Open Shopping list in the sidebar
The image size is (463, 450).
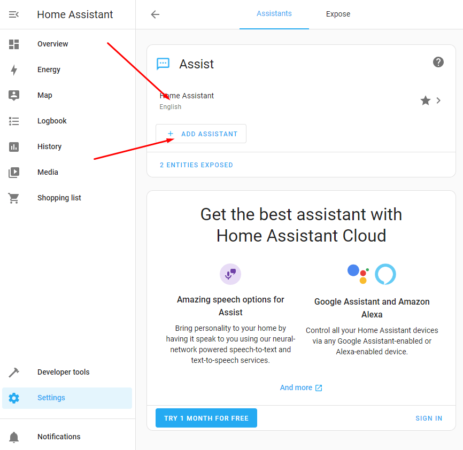tap(67, 198)
